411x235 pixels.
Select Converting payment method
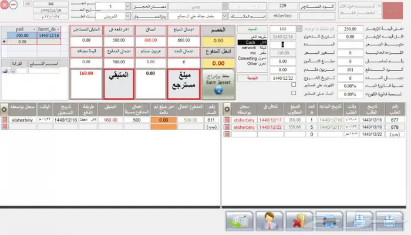(x=252, y=59)
